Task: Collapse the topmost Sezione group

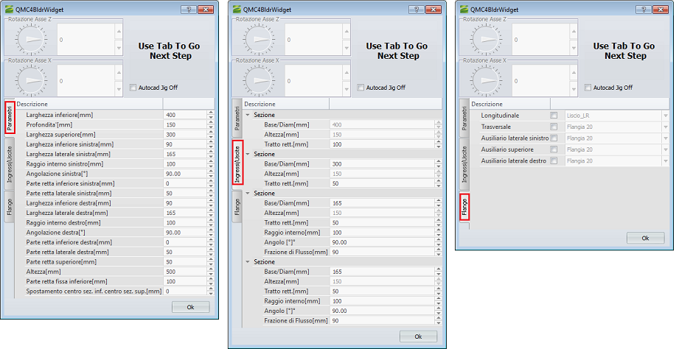Action: coord(248,115)
